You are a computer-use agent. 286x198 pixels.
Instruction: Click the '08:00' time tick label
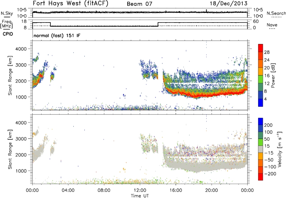(104, 190)
